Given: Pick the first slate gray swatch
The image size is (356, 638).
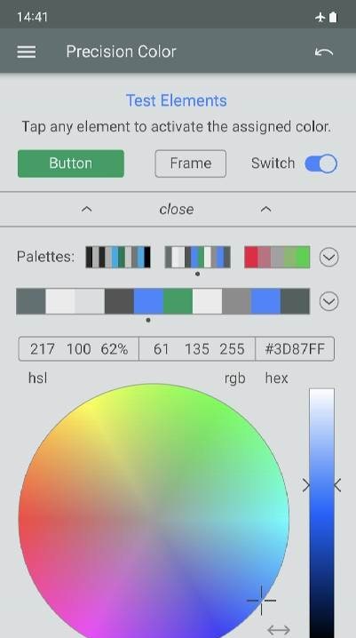Looking at the screenshot, I should coord(31,301).
